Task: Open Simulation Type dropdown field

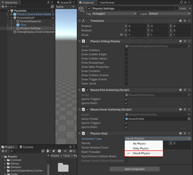Action: (x=158, y=139)
